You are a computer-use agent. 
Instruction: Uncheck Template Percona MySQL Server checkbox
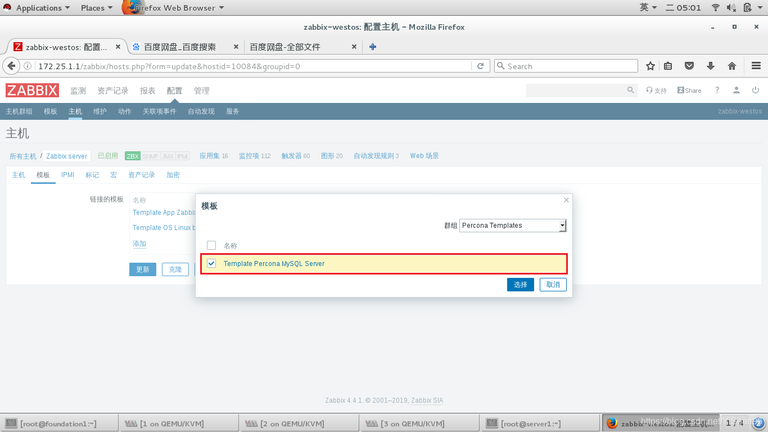click(x=211, y=263)
